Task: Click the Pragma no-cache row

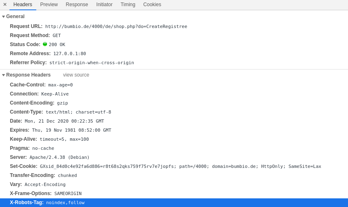Action: (174, 148)
